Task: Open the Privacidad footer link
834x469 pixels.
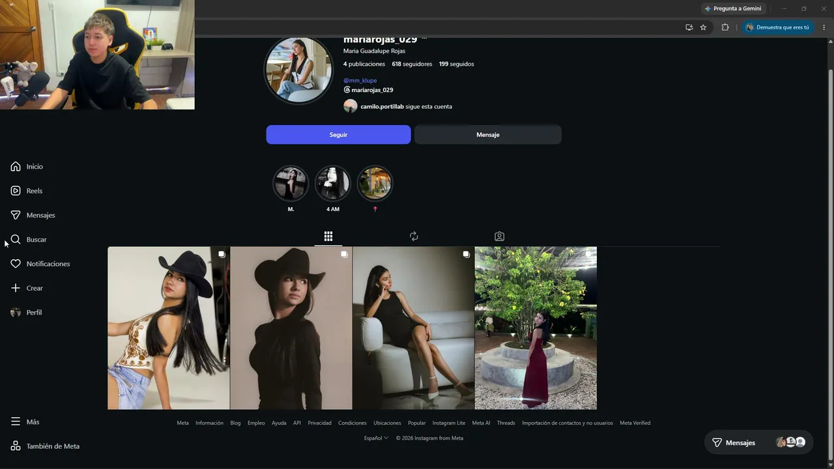Action: coord(319,423)
